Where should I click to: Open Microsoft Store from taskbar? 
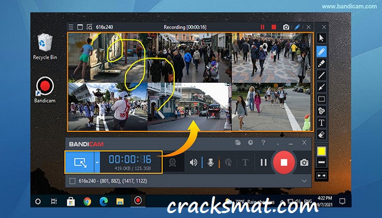pos(71,202)
